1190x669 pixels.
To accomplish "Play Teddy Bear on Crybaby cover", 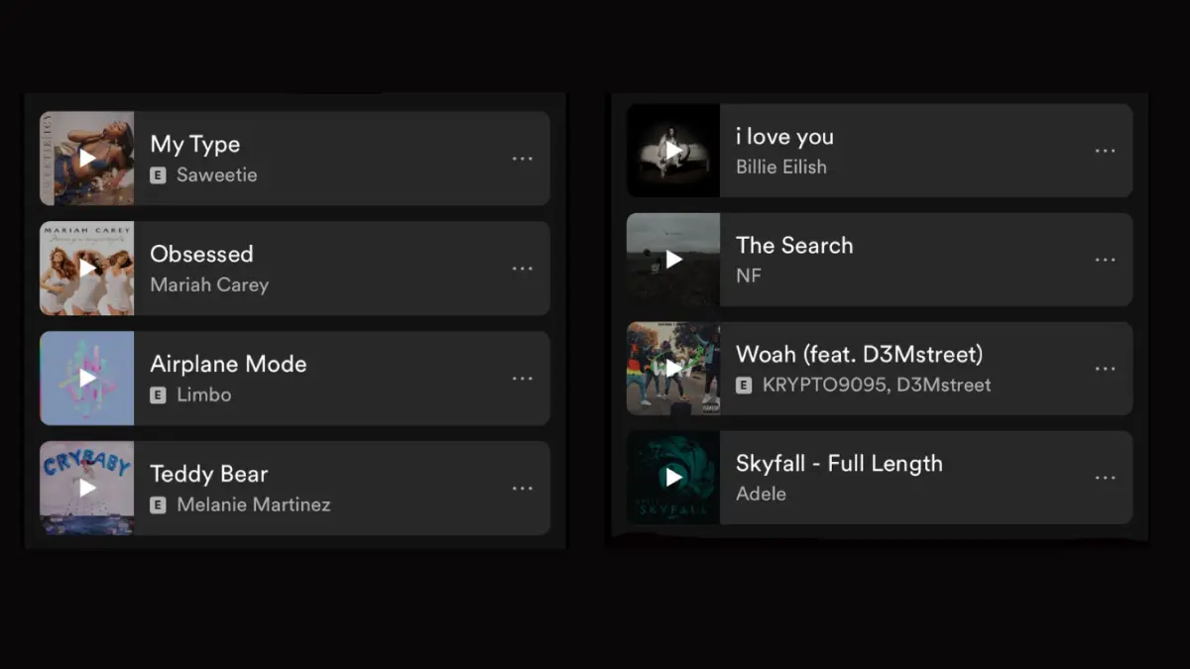I will point(87,489).
